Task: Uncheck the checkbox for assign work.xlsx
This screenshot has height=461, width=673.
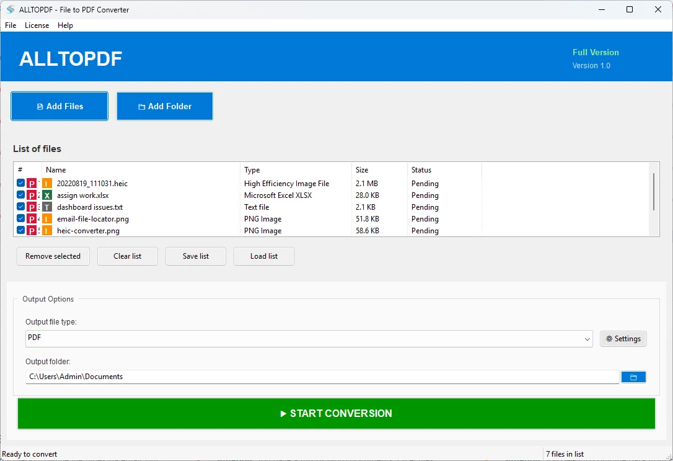Action: pos(20,195)
